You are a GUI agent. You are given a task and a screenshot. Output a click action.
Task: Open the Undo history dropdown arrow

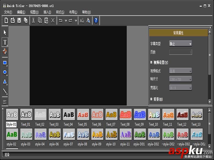point(66,20)
